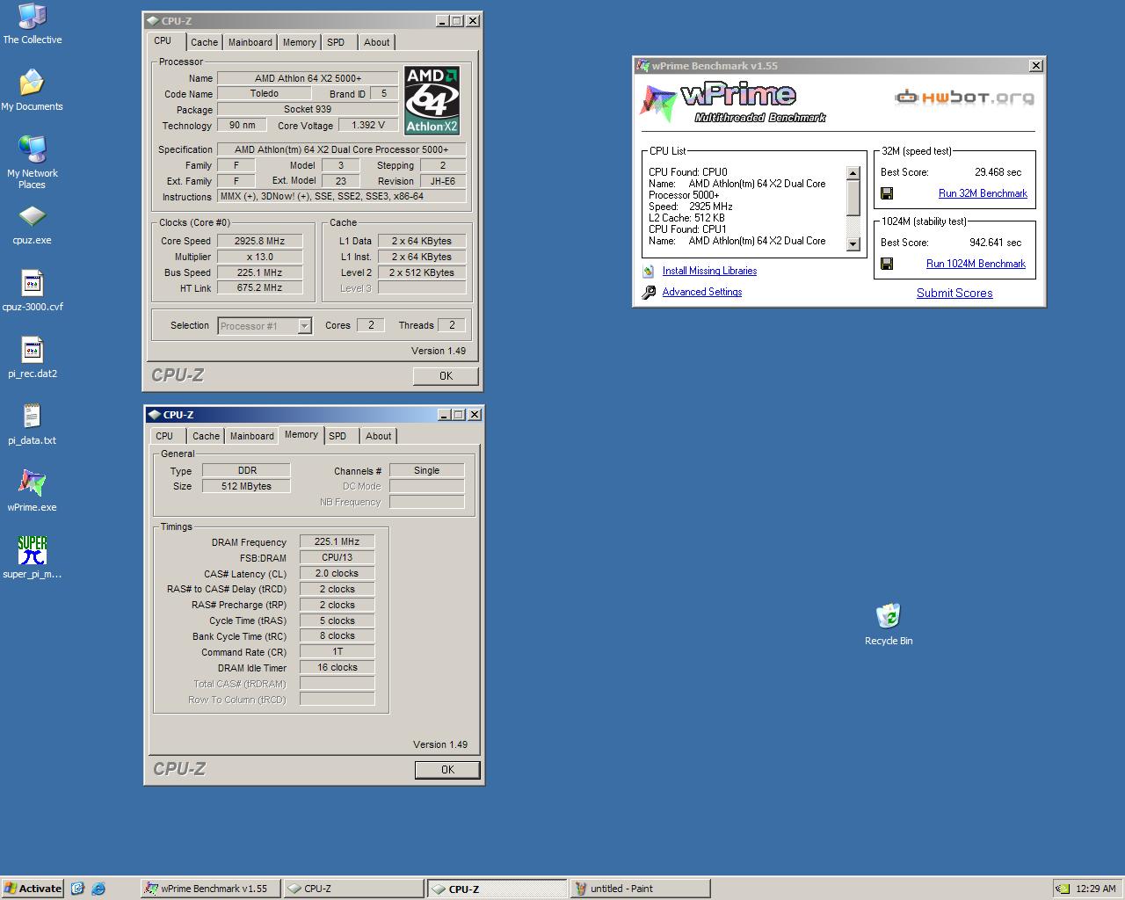
Task: Switch to Cache tab in top CPU-Z
Action: (204, 42)
